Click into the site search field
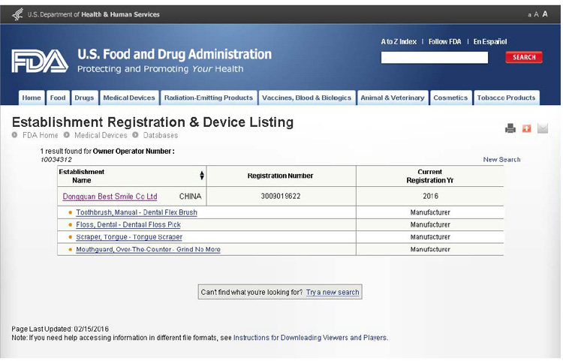 pyautogui.click(x=434, y=57)
